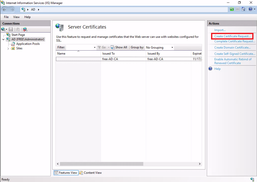Click the horizontal scrollbar thumb
Viewport: 257px width, 182px height.
[x=102, y=164]
